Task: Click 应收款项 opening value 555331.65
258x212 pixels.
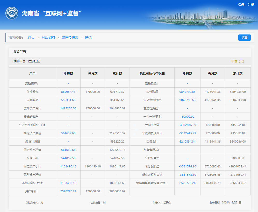Action: (x=68, y=100)
